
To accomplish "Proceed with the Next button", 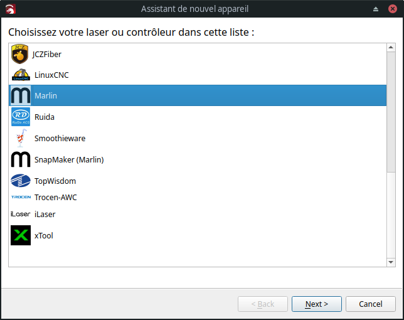I will (317, 304).
